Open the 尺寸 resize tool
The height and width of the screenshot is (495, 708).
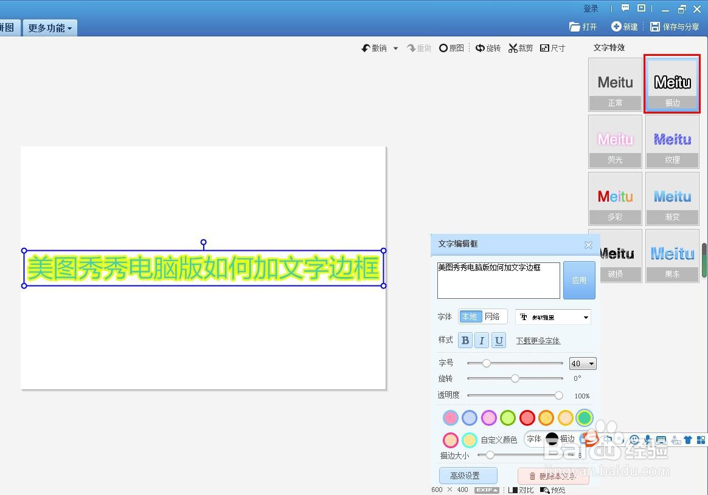click(553, 48)
